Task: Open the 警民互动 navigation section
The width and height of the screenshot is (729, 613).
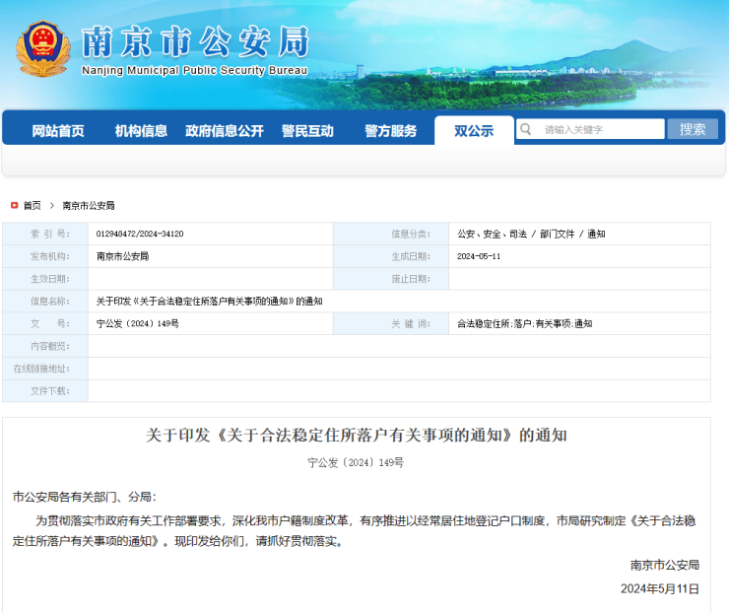Action: 307,130
